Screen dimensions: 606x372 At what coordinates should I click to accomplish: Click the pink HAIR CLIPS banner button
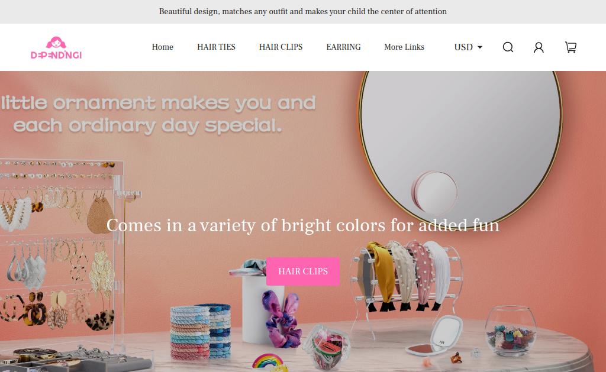tap(303, 271)
